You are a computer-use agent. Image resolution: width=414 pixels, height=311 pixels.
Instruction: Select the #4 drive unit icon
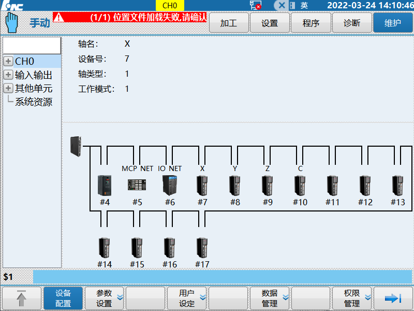click(105, 185)
